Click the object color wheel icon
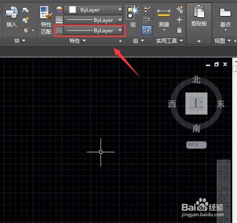 (59, 9)
